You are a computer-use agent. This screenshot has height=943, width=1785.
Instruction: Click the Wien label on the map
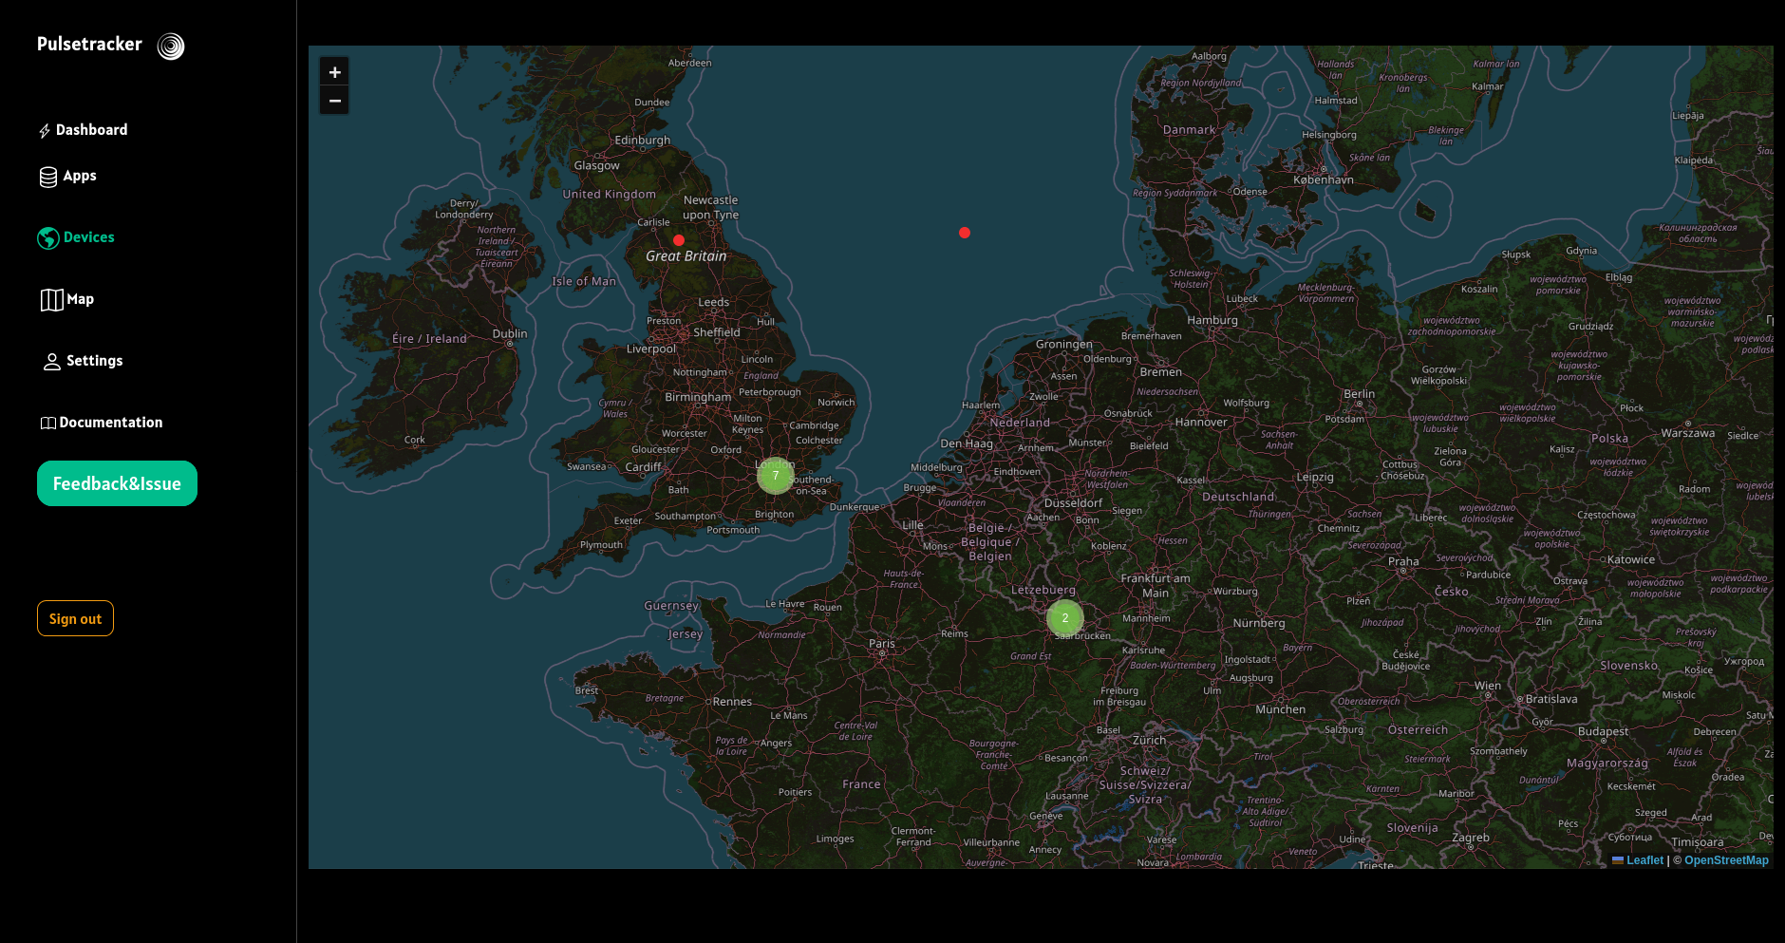pyautogui.click(x=1488, y=686)
